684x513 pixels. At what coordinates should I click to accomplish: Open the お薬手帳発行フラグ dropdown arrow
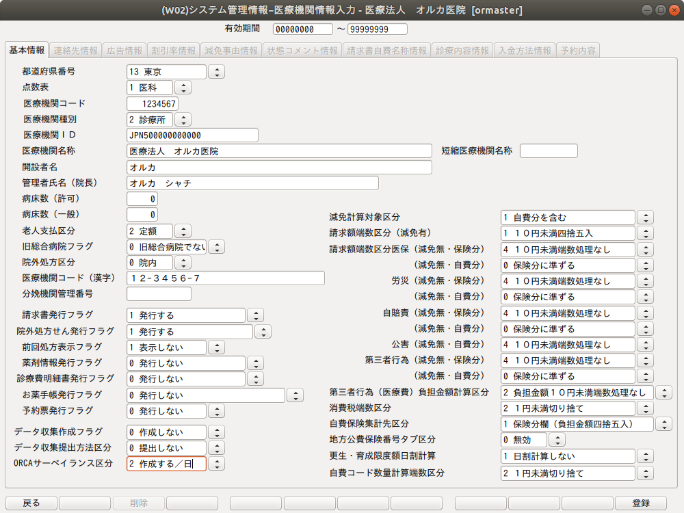coord(295,395)
